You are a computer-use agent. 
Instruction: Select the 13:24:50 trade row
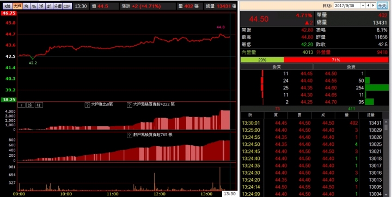click(x=312, y=144)
